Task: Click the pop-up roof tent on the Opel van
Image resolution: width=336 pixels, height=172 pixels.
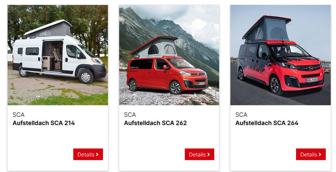Action: click(x=267, y=29)
